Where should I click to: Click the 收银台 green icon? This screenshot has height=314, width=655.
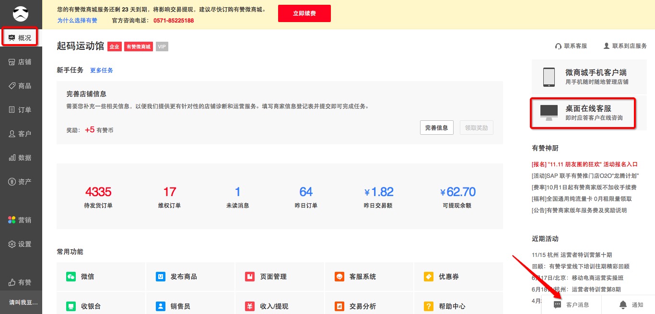click(71, 306)
